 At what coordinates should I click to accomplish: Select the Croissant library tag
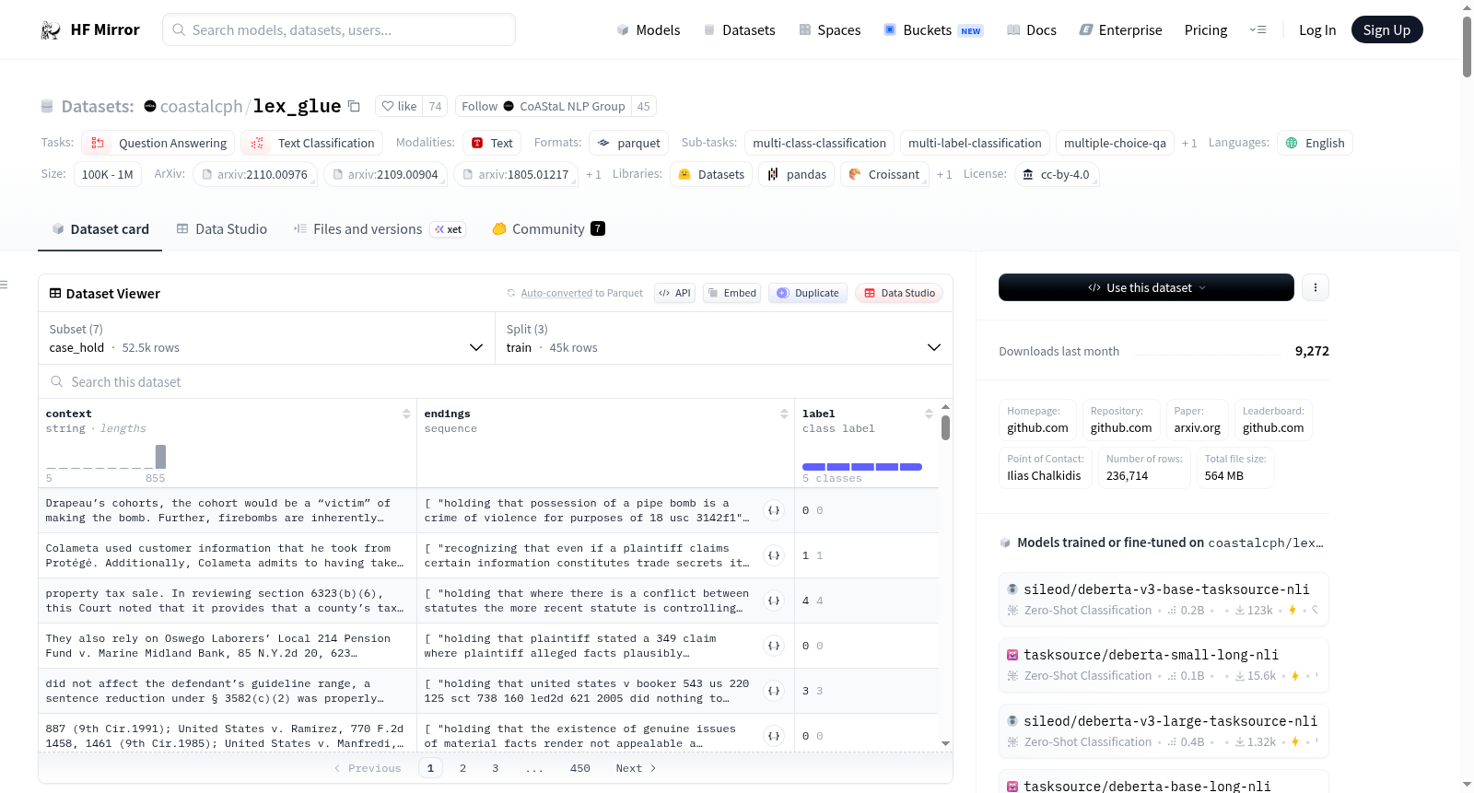[884, 174]
